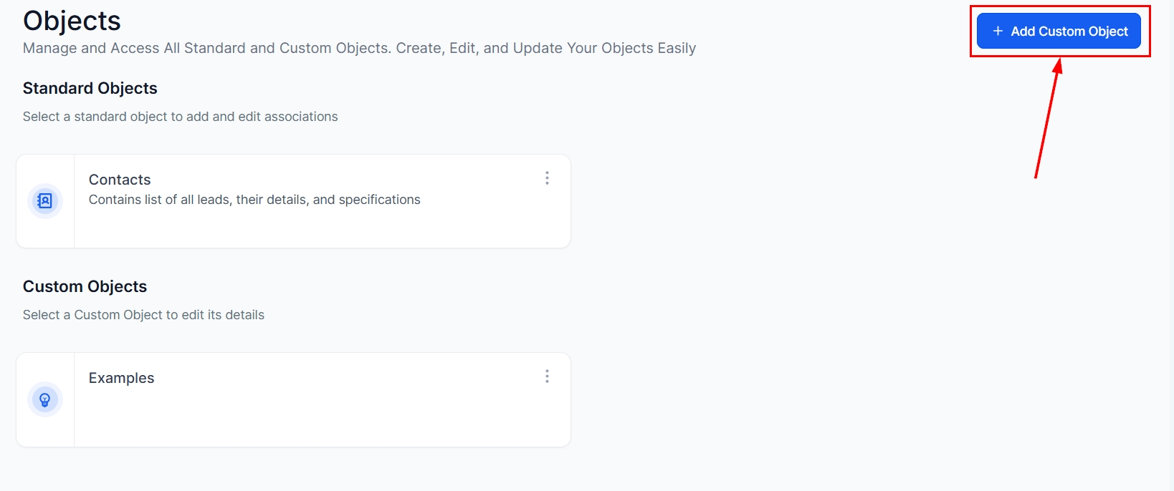Click the Standard Objects section heading
1174x491 pixels.
[90, 88]
